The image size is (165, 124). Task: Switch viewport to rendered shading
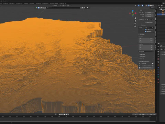(x=153, y=6)
